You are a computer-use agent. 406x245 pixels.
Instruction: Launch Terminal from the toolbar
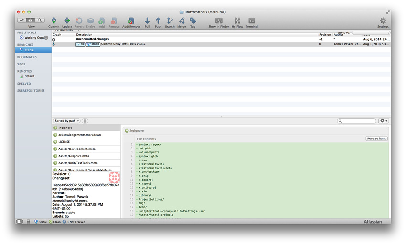tap(251, 21)
